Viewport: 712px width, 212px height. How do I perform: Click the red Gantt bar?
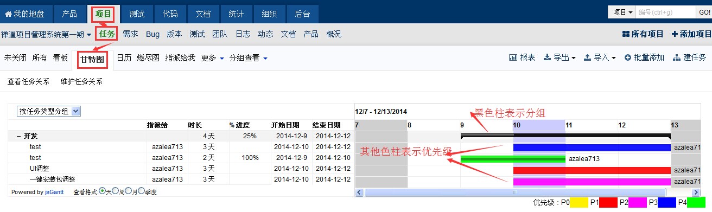tap(592, 170)
